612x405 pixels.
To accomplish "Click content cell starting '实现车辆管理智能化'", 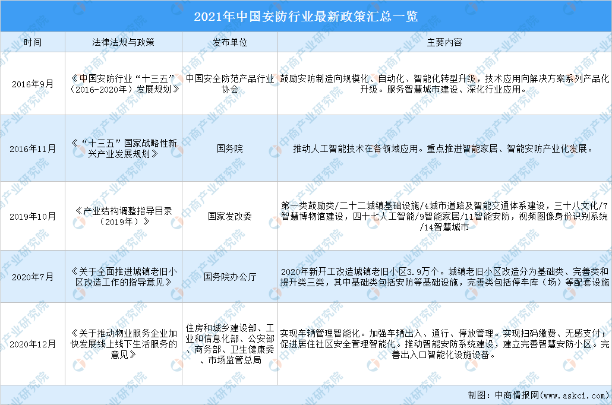I will 444,344.
